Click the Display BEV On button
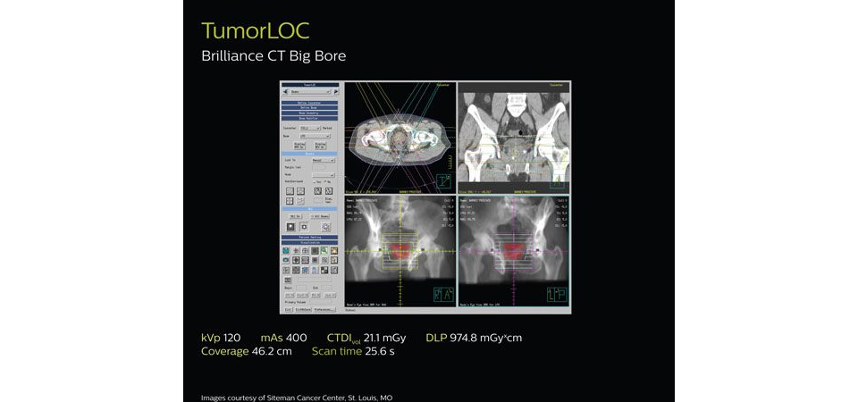Screen dimensions: 858x402 click(321, 146)
